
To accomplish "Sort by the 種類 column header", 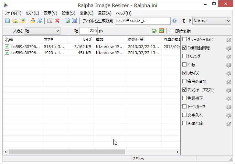I will coord(110,39).
